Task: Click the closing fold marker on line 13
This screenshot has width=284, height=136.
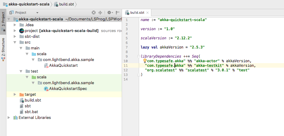Action: (139, 74)
